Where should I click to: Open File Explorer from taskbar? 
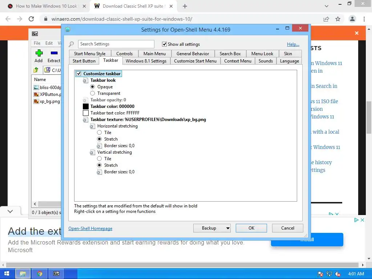(x=23, y=274)
